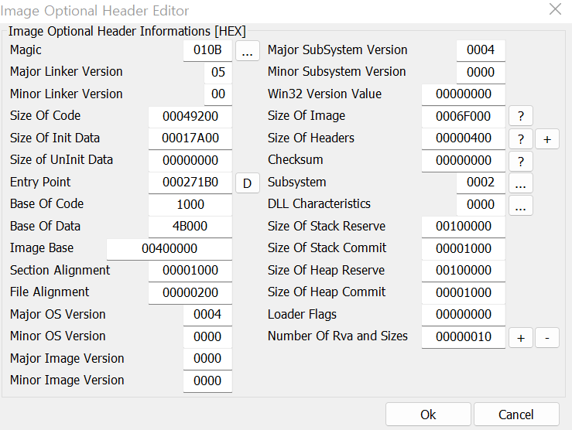Edit the Win32 Version Value field
572x430 pixels.
(464, 94)
